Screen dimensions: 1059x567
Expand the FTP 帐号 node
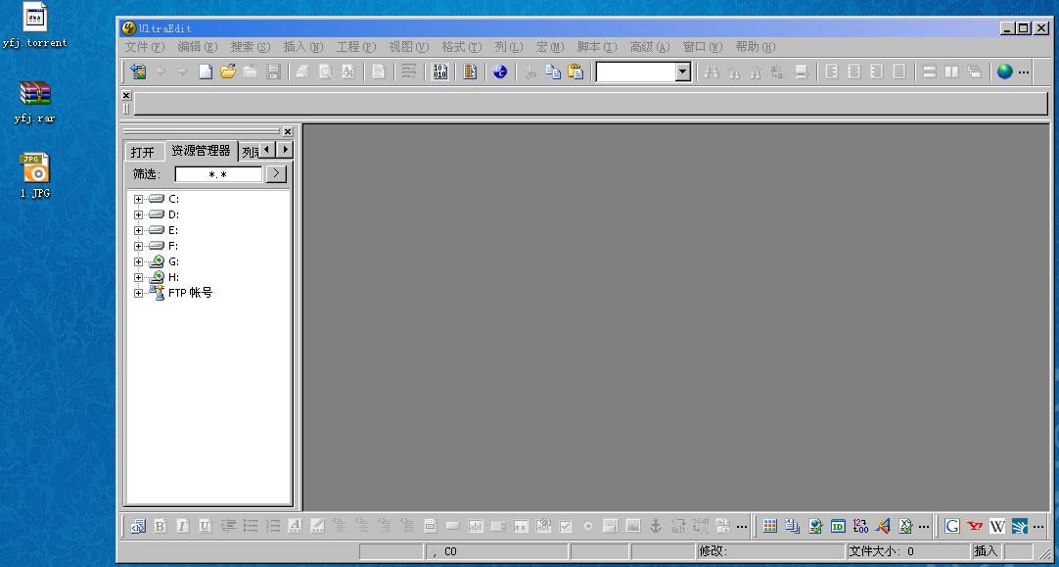[x=138, y=294]
